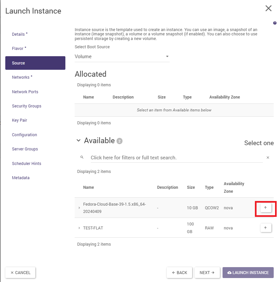278x282 pixels.
Task: Clear the search filter with the x icon
Action: click(268, 158)
